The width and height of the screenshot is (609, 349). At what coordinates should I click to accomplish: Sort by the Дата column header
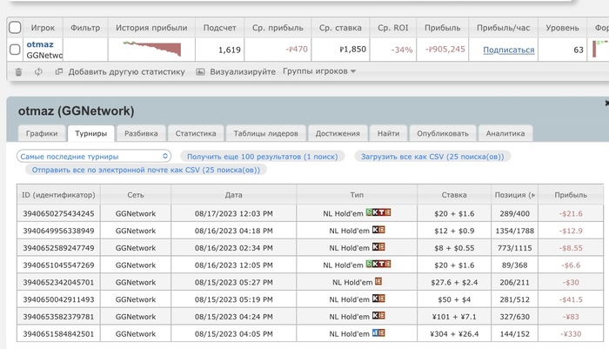point(233,195)
